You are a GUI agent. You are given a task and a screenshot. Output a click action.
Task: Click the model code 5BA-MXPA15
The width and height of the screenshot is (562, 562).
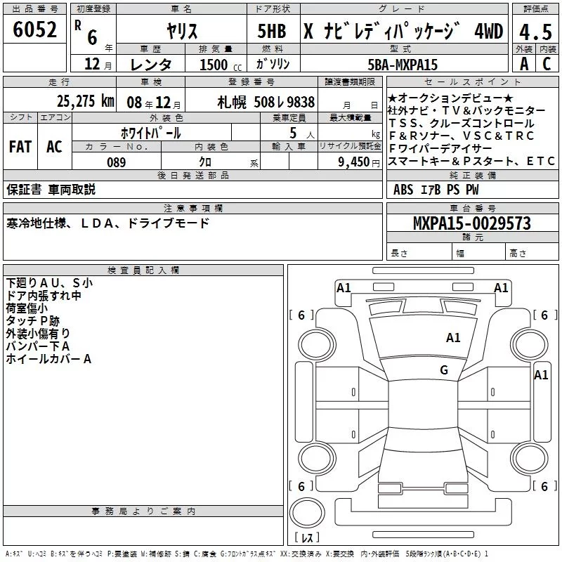pos(403,65)
